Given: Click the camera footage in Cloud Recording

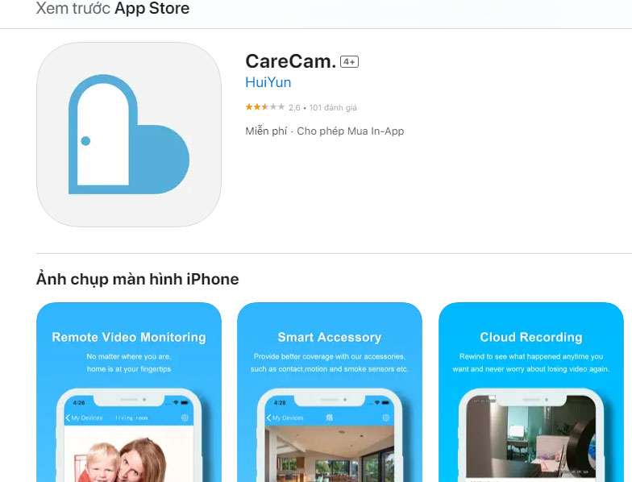Looking at the screenshot, I should [530, 437].
